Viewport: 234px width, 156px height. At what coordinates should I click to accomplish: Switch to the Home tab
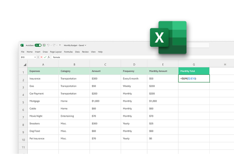(30, 52)
